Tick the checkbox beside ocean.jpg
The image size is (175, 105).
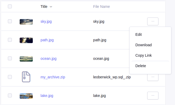[x=10, y=58]
